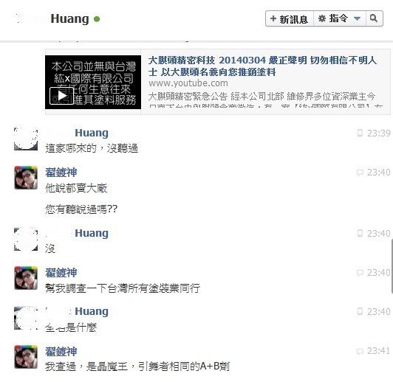Click the mobile icon beside 這家哪來的 message
Screen dimensions: 393x382
tap(360, 133)
